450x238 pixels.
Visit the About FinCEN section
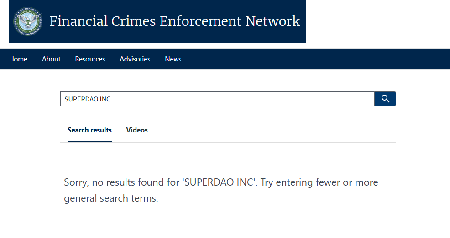[x=51, y=59]
